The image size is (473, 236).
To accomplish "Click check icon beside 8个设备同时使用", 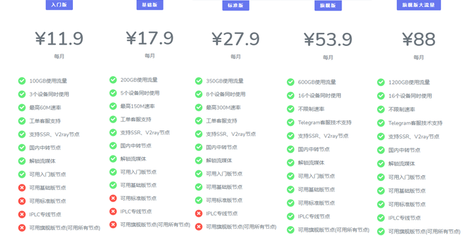I will pyautogui.click(x=199, y=94).
